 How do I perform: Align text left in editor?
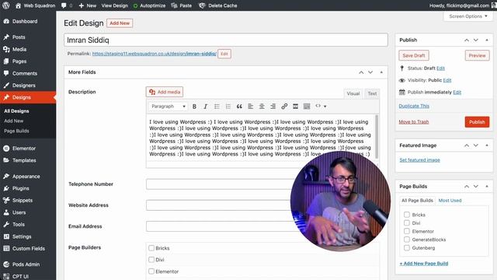[x=250, y=107]
